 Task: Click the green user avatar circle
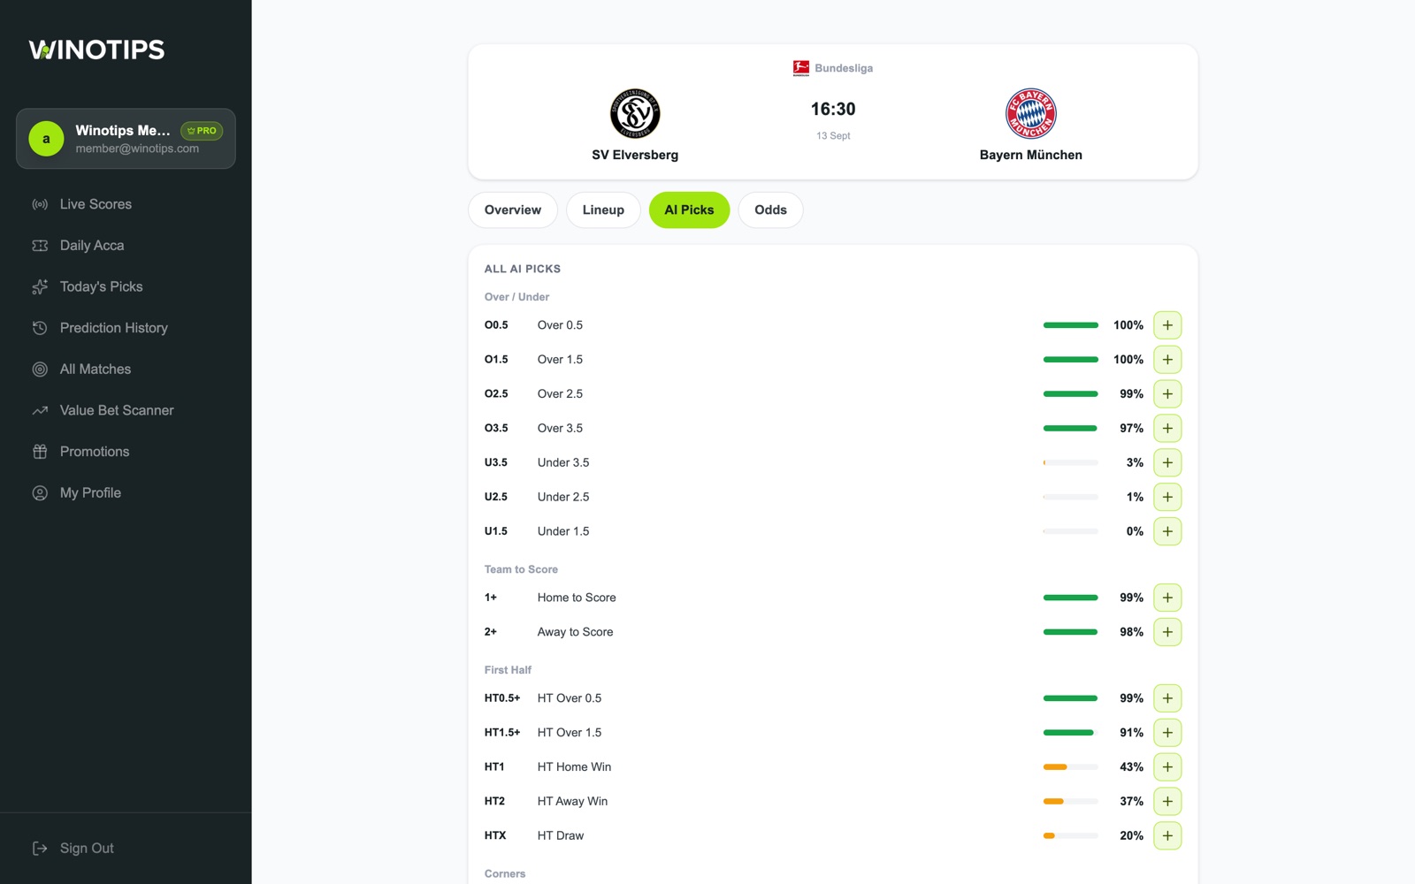(x=46, y=139)
